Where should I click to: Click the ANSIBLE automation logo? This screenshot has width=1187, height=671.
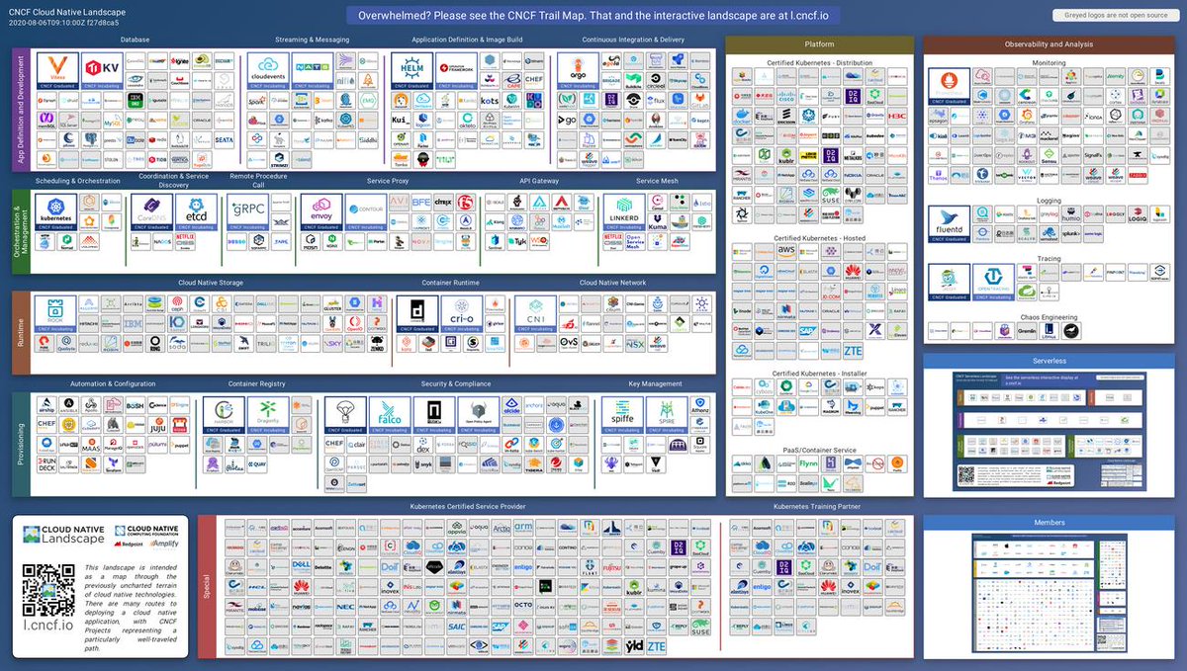tap(68, 406)
